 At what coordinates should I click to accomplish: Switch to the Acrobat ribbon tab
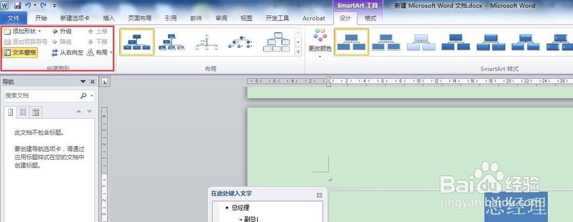(x=314, y=18)
